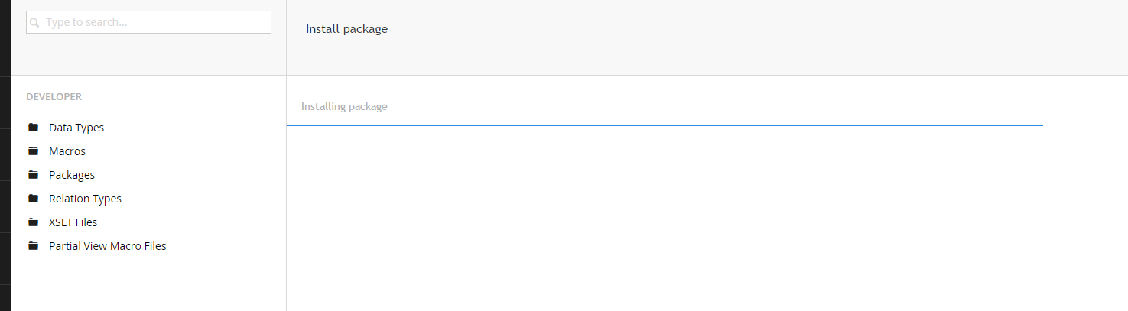The width and height of the screenshot is (1128, 311).
Task: Open the Data Types tree node
Action: click(x=76, y=128)
